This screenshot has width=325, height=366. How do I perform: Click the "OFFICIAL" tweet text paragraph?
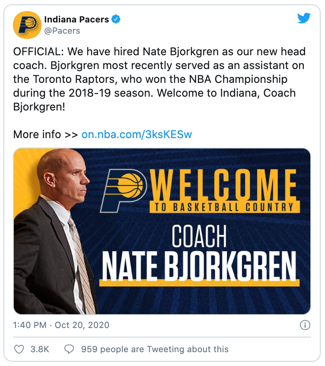159,79
